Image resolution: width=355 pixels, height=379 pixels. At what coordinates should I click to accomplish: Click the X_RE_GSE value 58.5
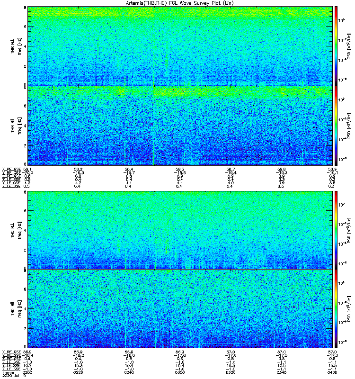pyautogui.click(x=180, y=169)
